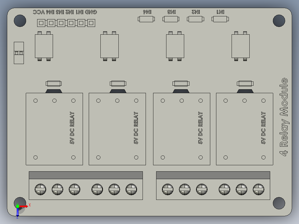299x224 pixels.
Task: Select the mirrored VCC label above the header
Action: point(39,12)
